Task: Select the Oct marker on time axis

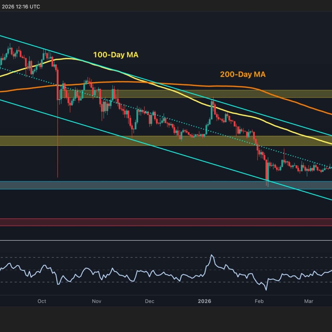Action: (42, 301)
